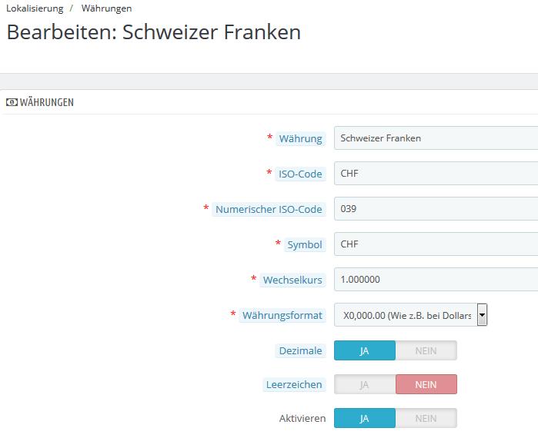This screenshot has height=438, width=538.
Task: Set Dezimale toggle to JA
Action: point(364,350)
